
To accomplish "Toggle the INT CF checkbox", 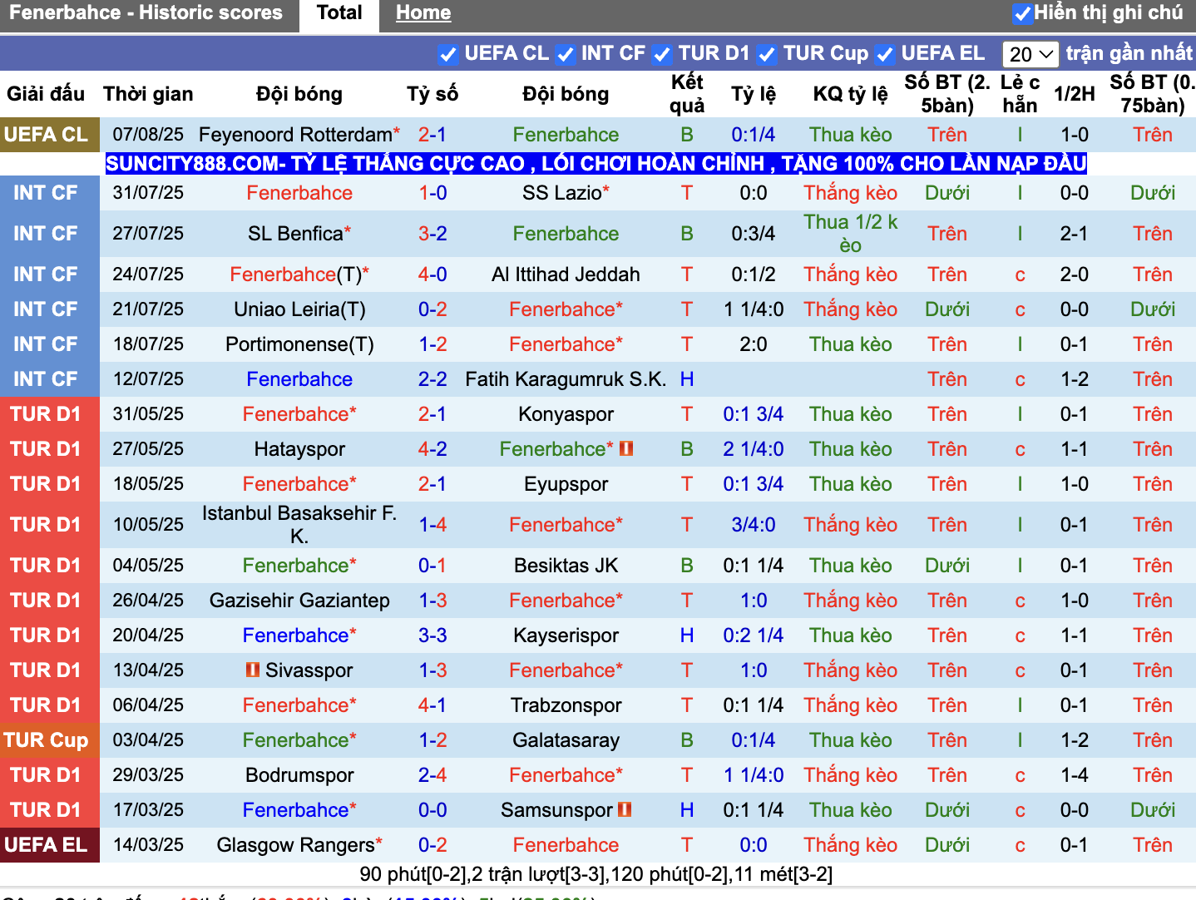I will [566, 55].
